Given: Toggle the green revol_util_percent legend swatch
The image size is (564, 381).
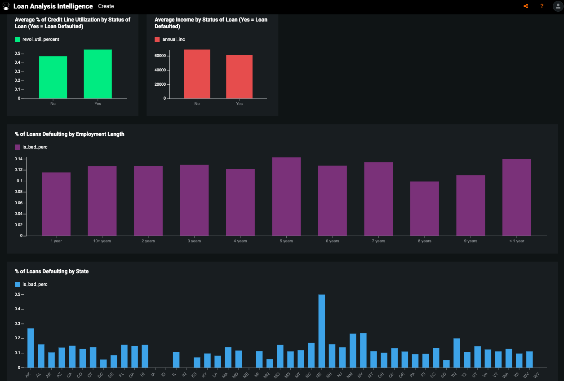Looking at the screenshot, I should click(x=18, y=39).
